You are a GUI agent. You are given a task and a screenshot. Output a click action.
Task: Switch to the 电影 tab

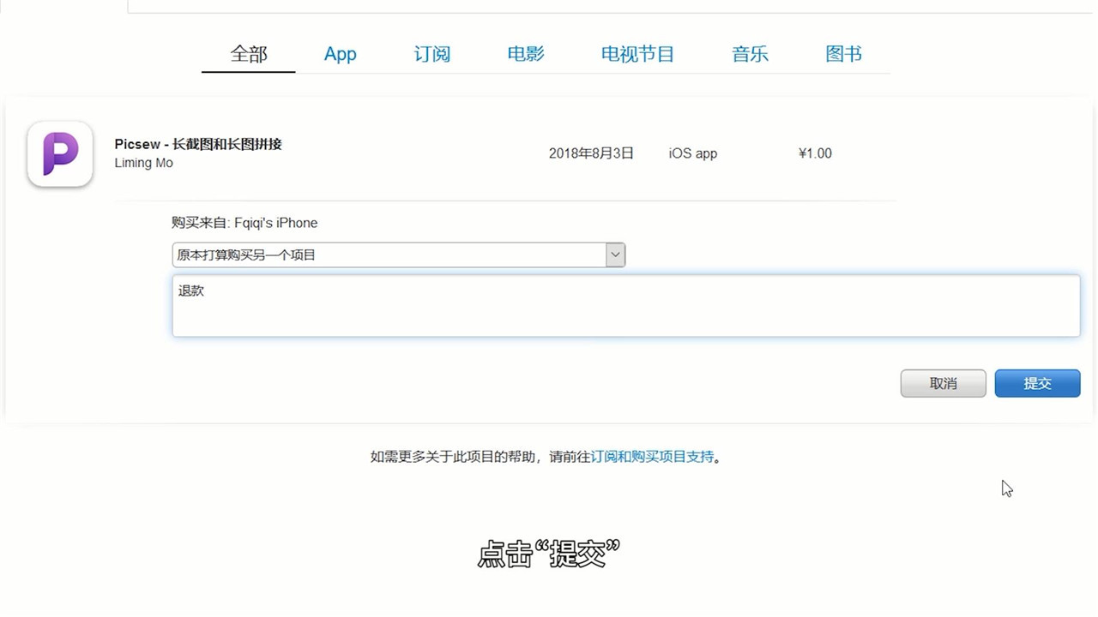pos(526,54)
